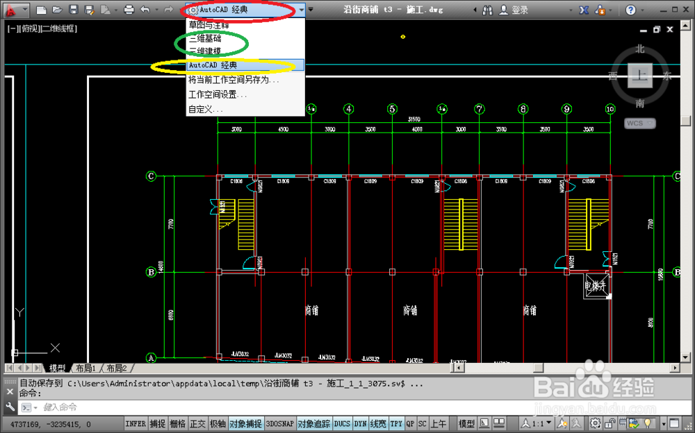Screen dimensions: 695x433
Task: Click the isolate objects lightbulb icon
Action: (648, 423)
